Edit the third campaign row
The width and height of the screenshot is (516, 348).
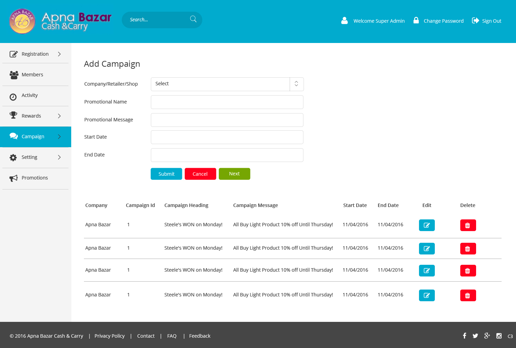[x=427, y=271]
